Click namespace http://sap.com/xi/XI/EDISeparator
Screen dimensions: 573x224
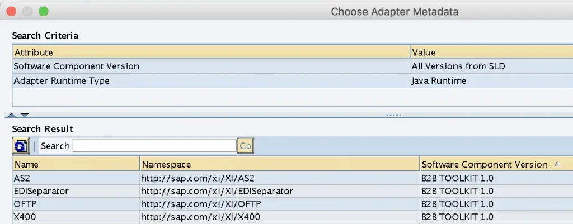(217, 191)
